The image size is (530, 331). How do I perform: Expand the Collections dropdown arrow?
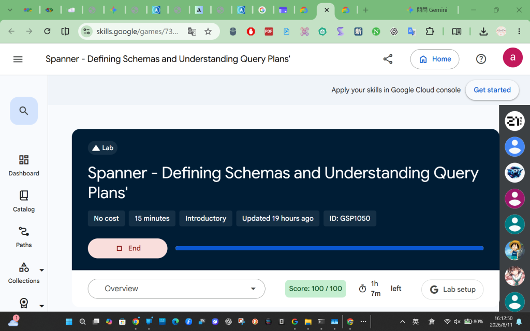pyautogui.click(x=41, y=270)
